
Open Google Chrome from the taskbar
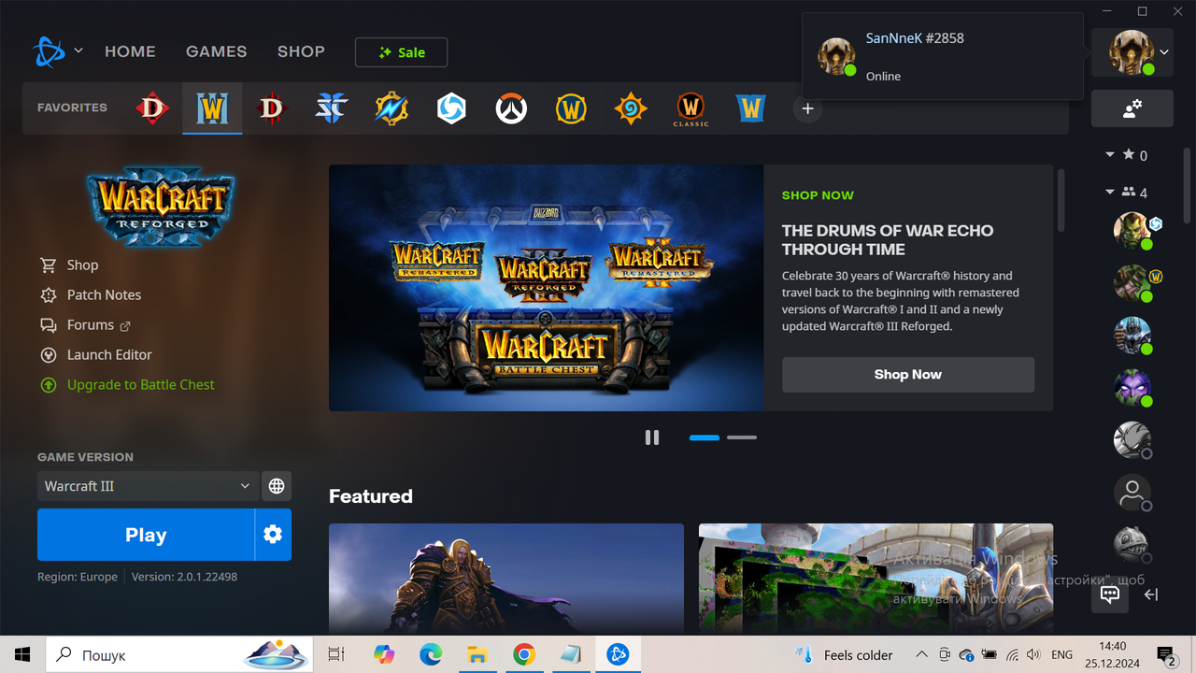(x=523, y=654)
